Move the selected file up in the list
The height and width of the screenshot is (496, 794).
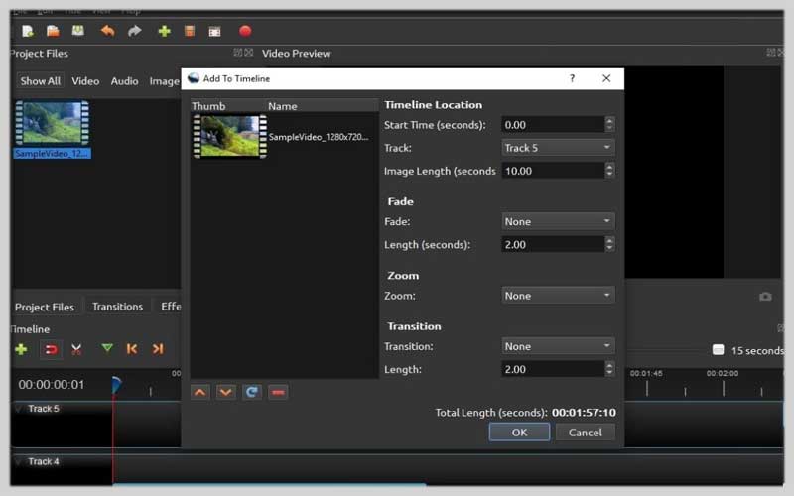click(200, 392)
